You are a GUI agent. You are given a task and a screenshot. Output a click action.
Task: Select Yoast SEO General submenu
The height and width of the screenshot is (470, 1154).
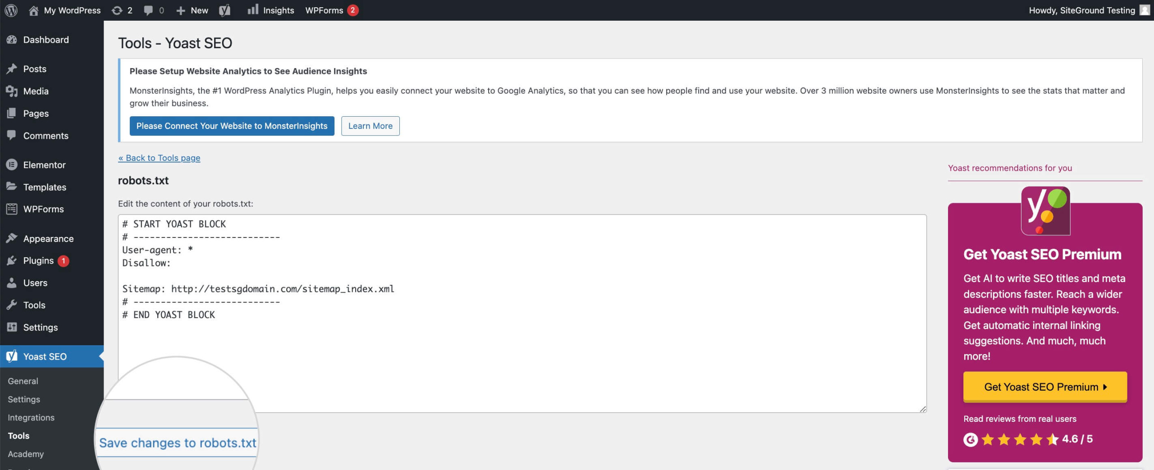(23, 381)
